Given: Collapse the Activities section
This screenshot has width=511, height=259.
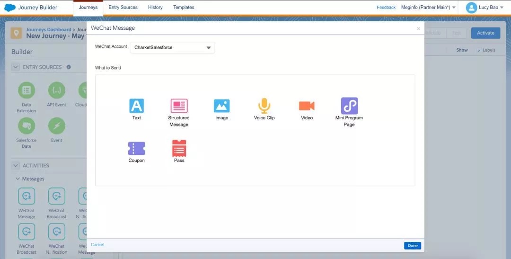Looking at the screenshot, I should (x=16, y=166).
